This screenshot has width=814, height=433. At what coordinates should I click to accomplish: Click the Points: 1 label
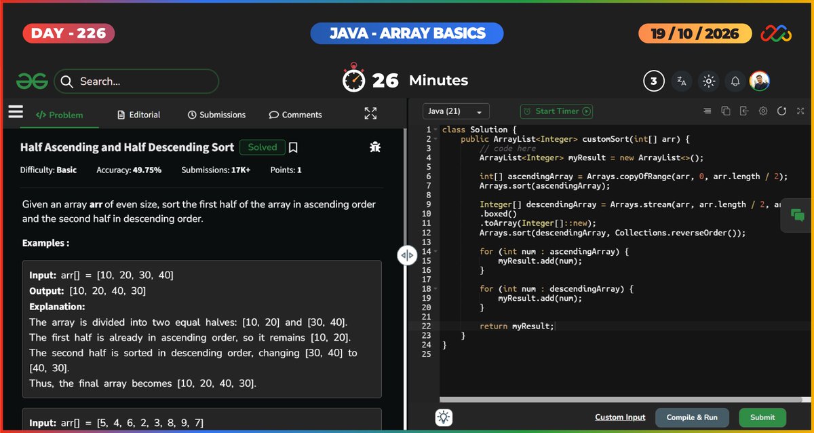point(286,170)
